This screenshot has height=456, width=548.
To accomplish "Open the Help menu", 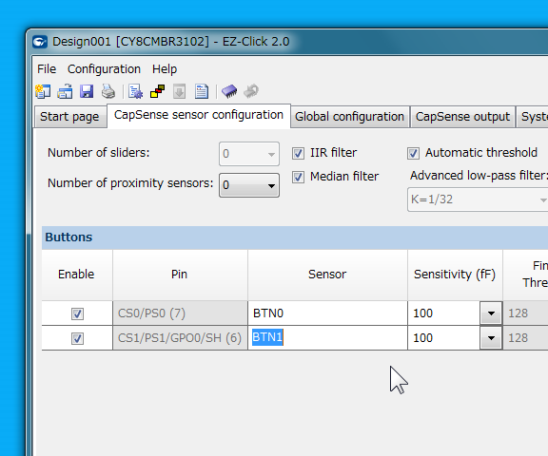I will pyautogui.click(x=165, y=69).
